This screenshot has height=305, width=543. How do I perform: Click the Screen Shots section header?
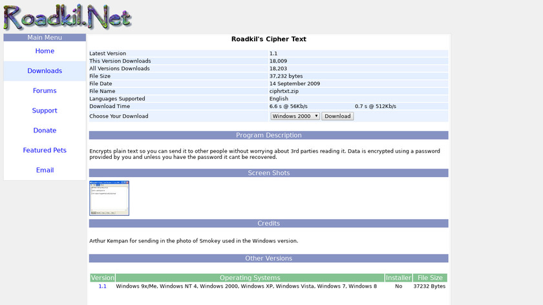pyautogui.click(x=268, y=173)
